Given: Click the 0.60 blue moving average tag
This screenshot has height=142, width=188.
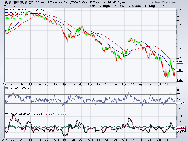Looking at the screenshot, I should (180, 70).
